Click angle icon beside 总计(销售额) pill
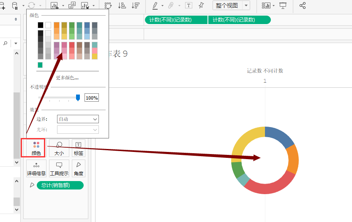The width and height of the screenshot is (352, 222). pyautogui.click(x=32, y=185)
